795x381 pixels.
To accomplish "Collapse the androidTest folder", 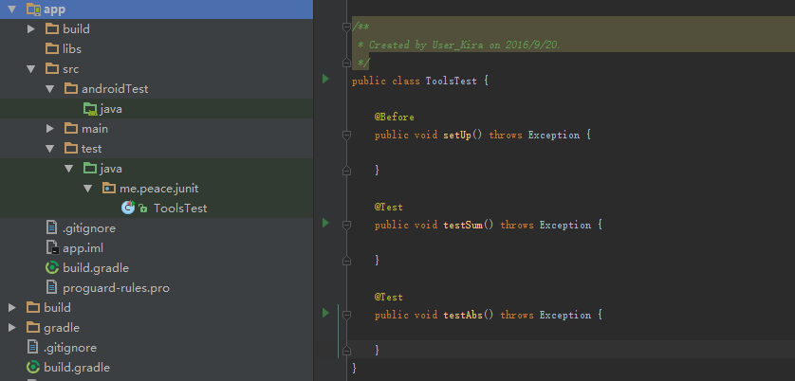I will point(51,89).
